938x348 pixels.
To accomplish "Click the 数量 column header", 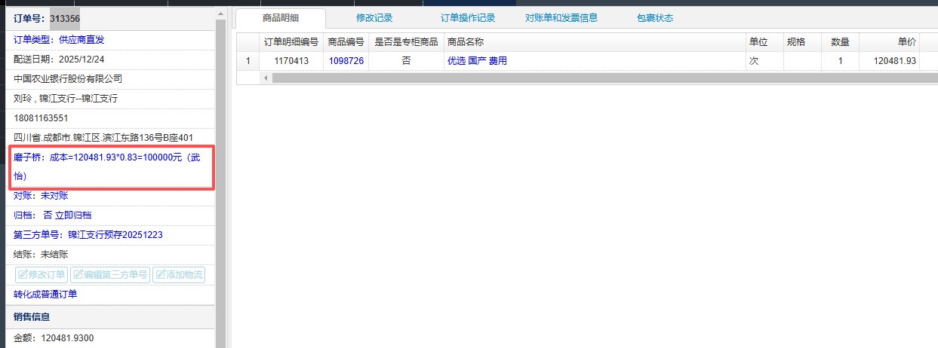I will point(840,42).
